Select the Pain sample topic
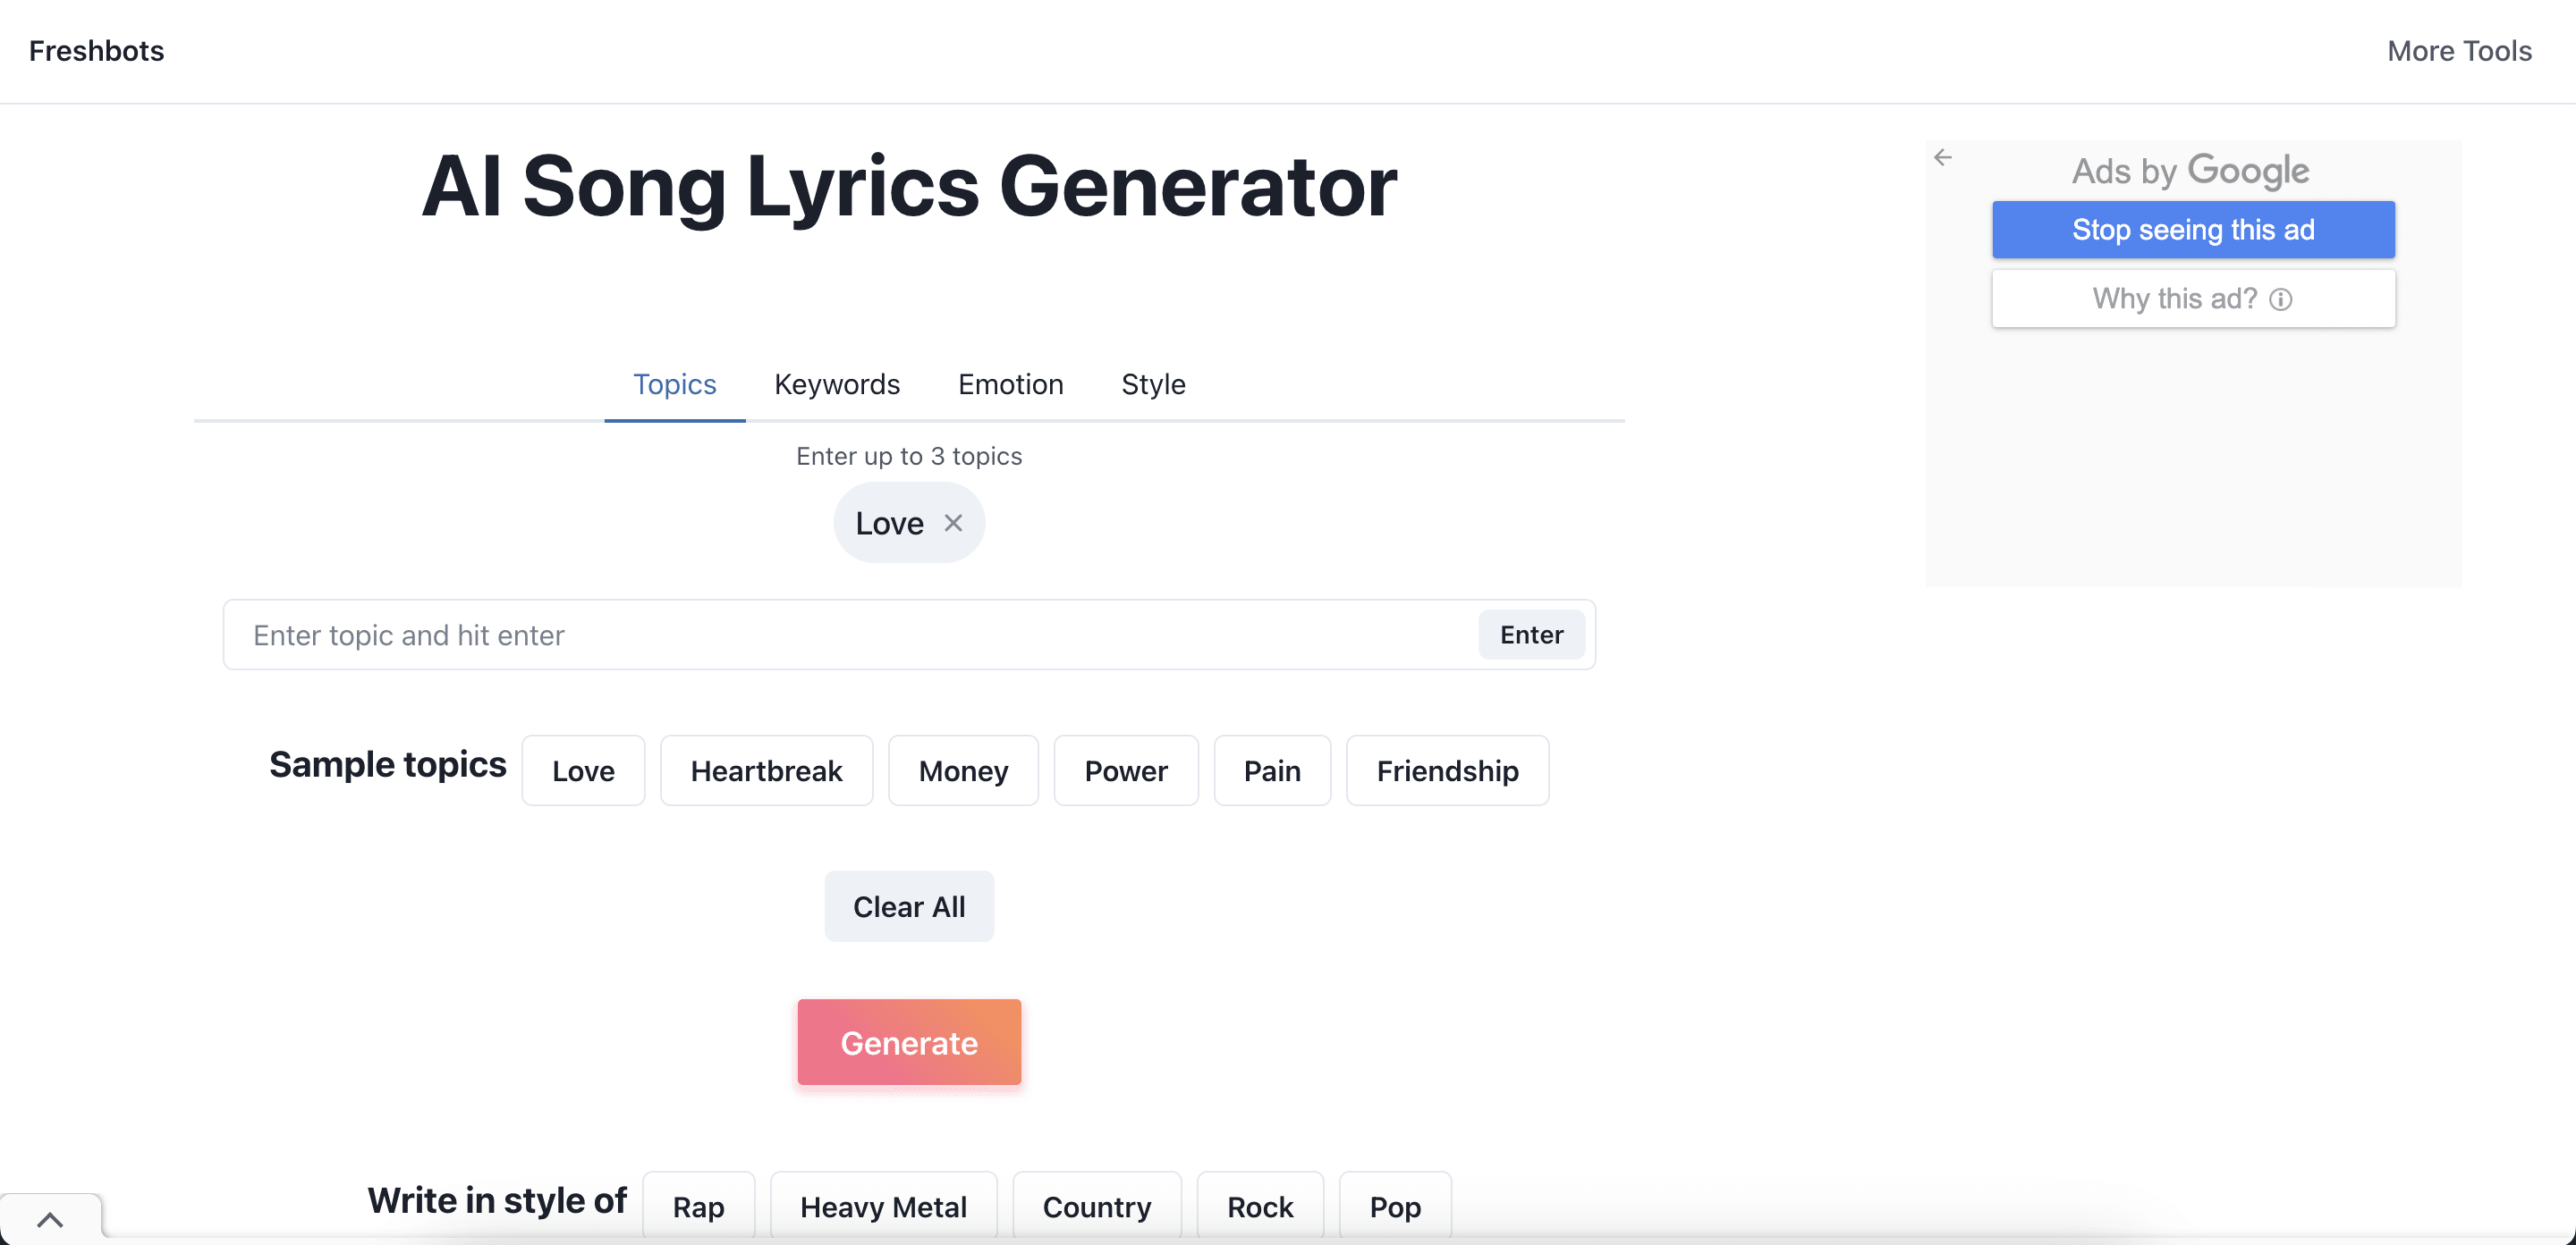Screen dimensions: 2576x1245 [x=1272, y=770]
